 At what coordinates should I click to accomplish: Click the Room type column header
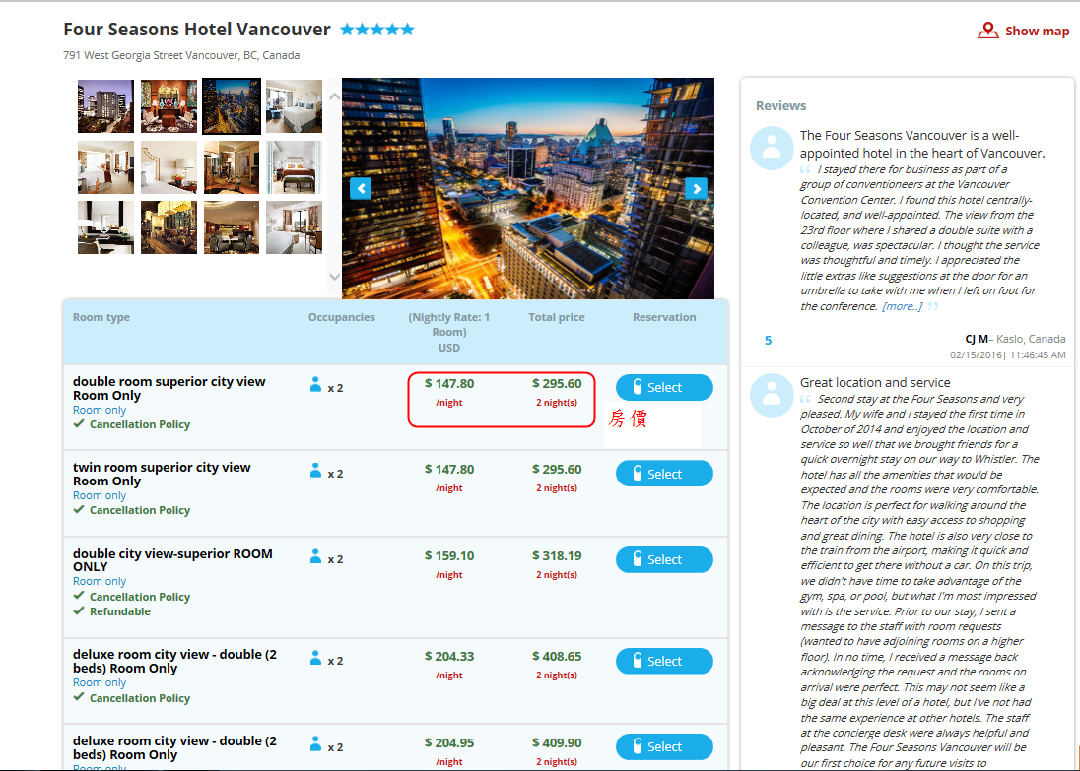101,317
